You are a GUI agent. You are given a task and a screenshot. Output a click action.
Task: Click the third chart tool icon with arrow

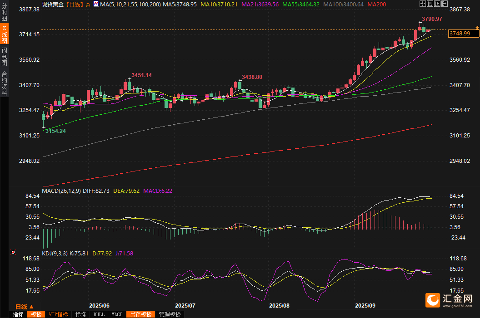436,4
